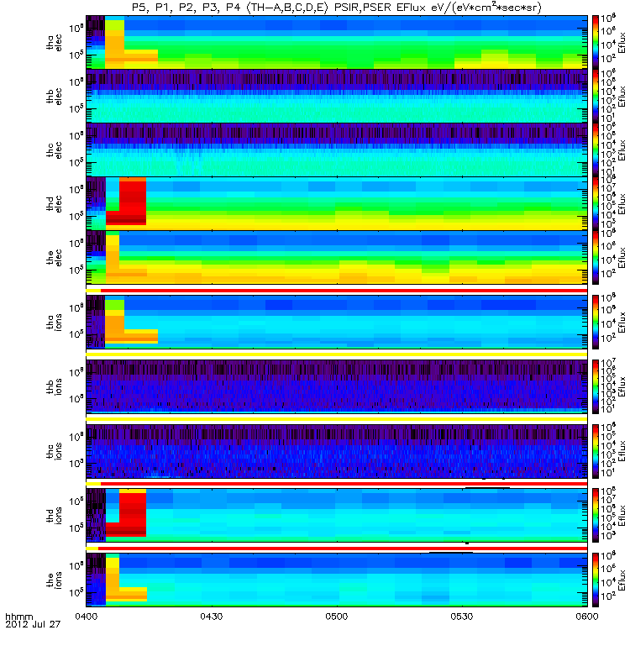
Task: Click the Eflux label next to tha elec color bar
Action: (622, 43)
